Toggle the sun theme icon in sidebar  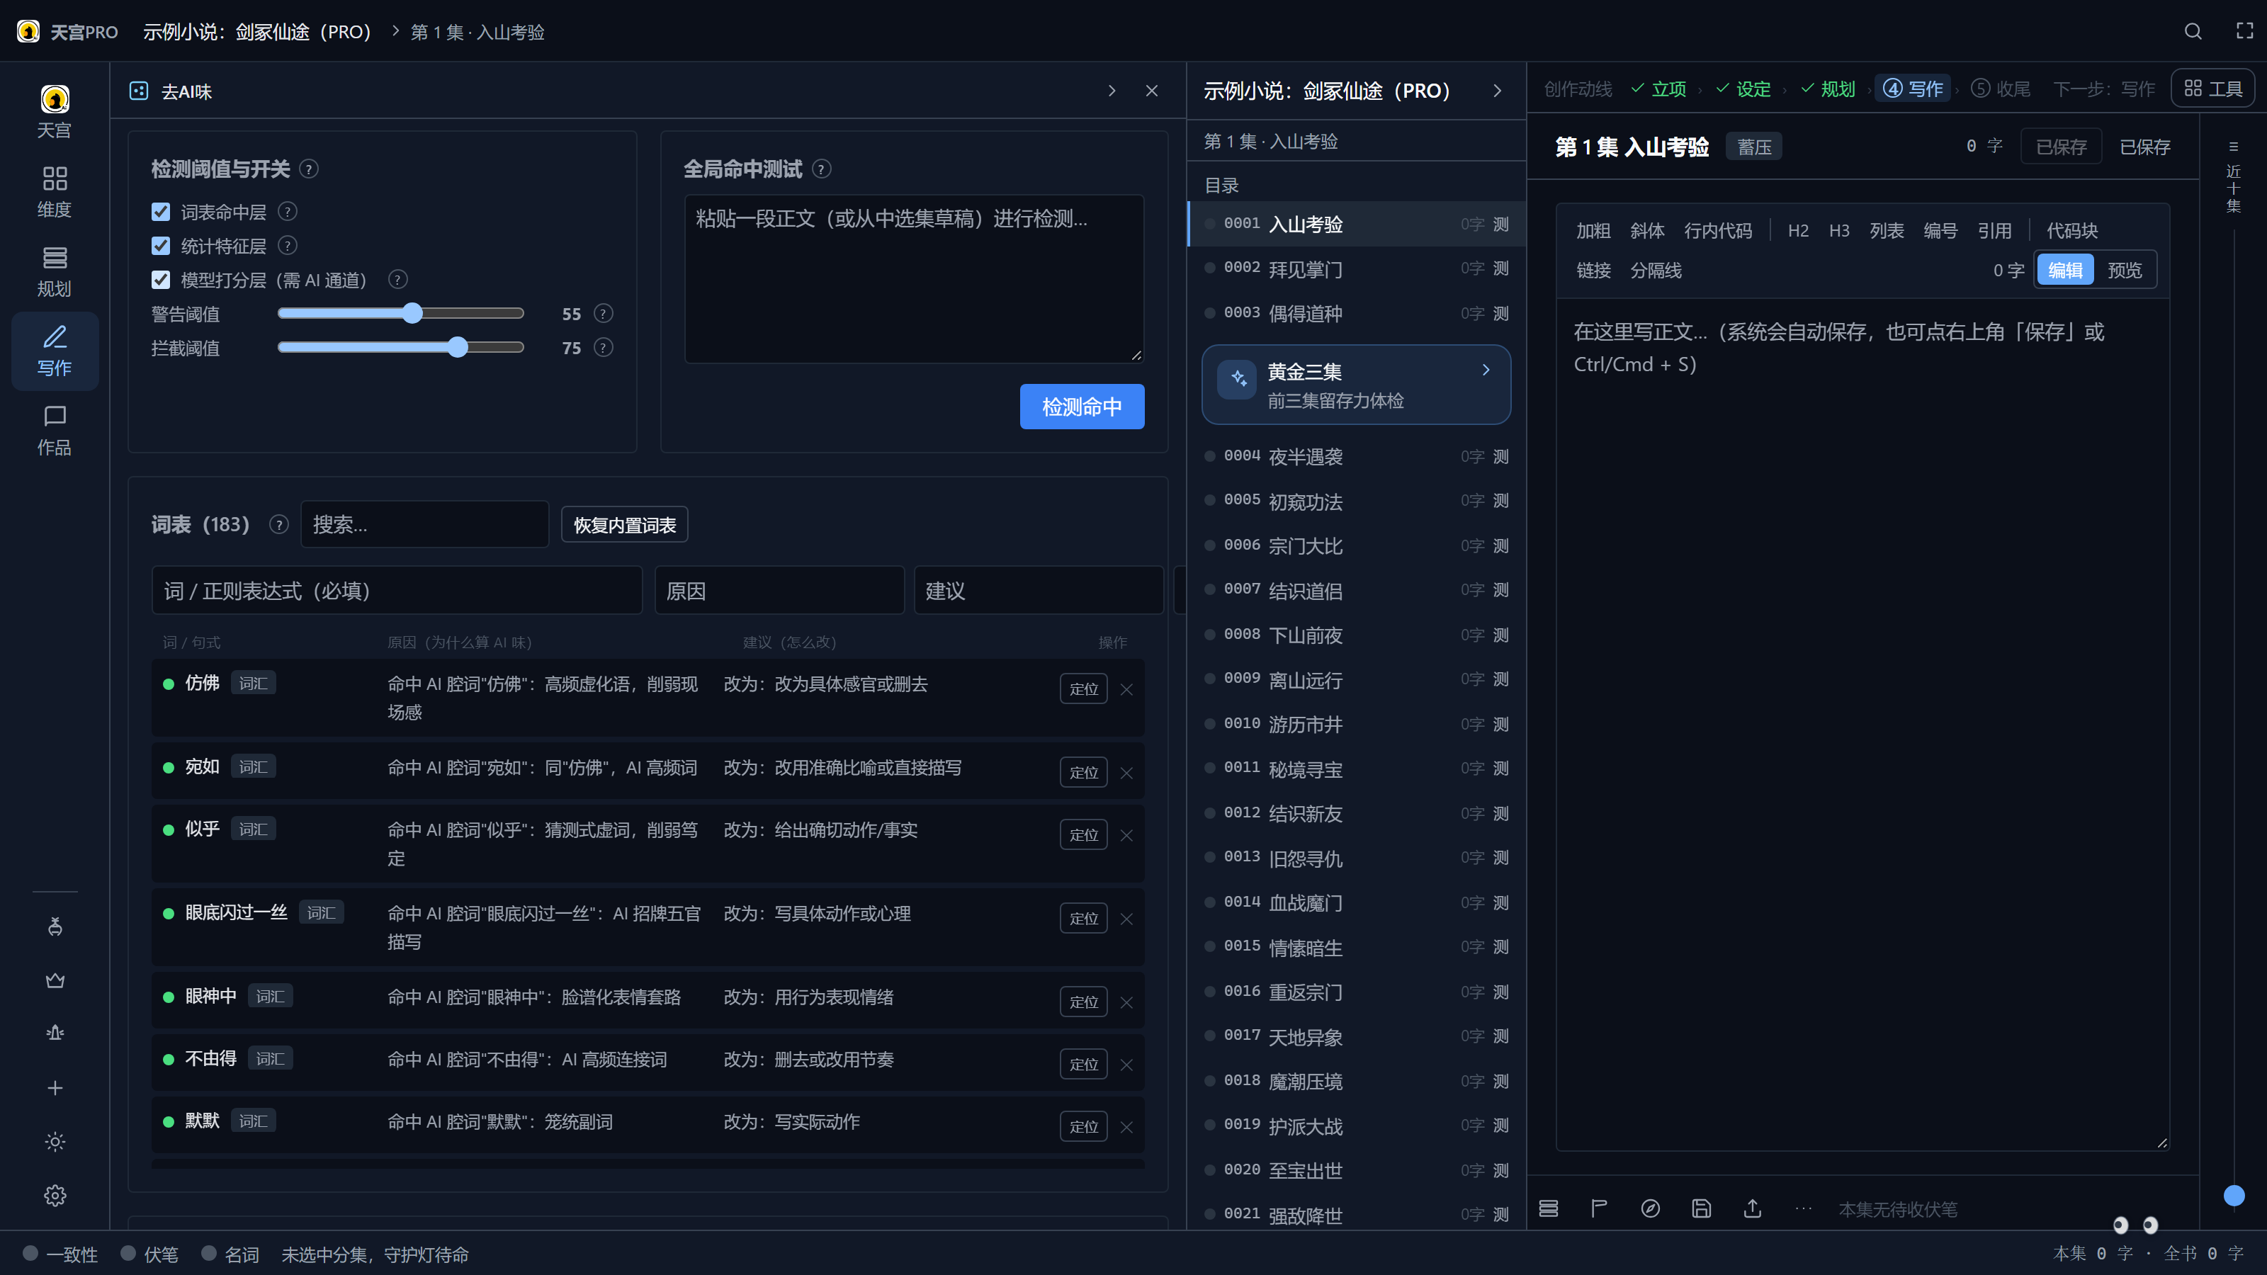pyautogui.click(x=55, y=1142)
